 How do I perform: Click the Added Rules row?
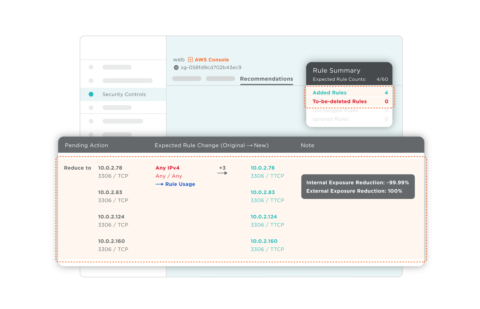tap(350, 93)
